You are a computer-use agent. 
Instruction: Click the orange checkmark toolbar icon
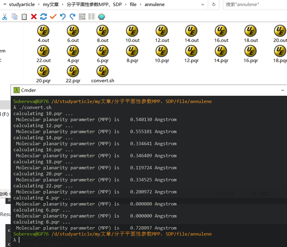point(53,17)
